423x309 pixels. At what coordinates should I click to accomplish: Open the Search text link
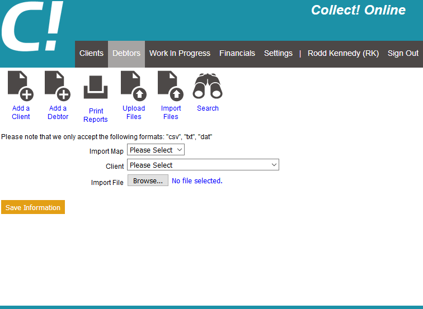[x=208, y=108]
